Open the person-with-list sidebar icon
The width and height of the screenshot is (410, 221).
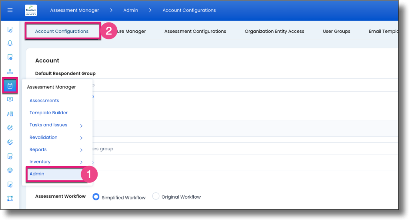click(10, 114)
